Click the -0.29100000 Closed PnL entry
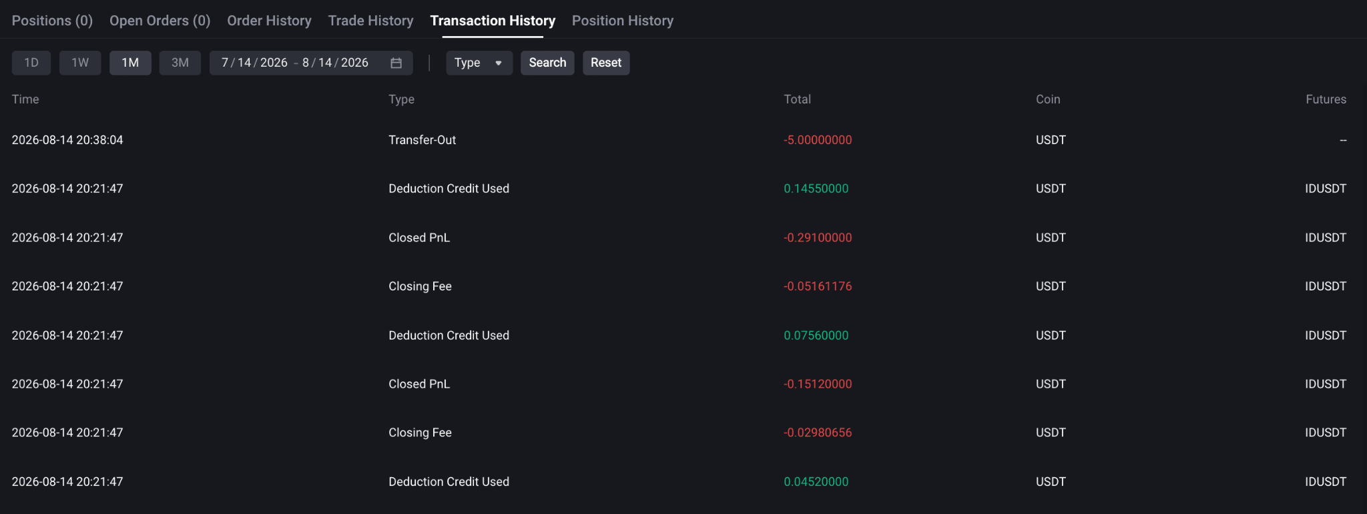The width and height of the screenshot is (1367, 514). (818, 238)
